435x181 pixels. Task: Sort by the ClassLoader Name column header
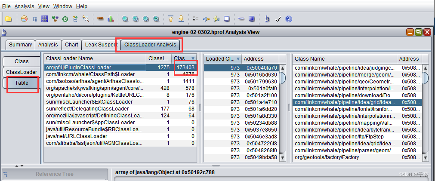95,58
